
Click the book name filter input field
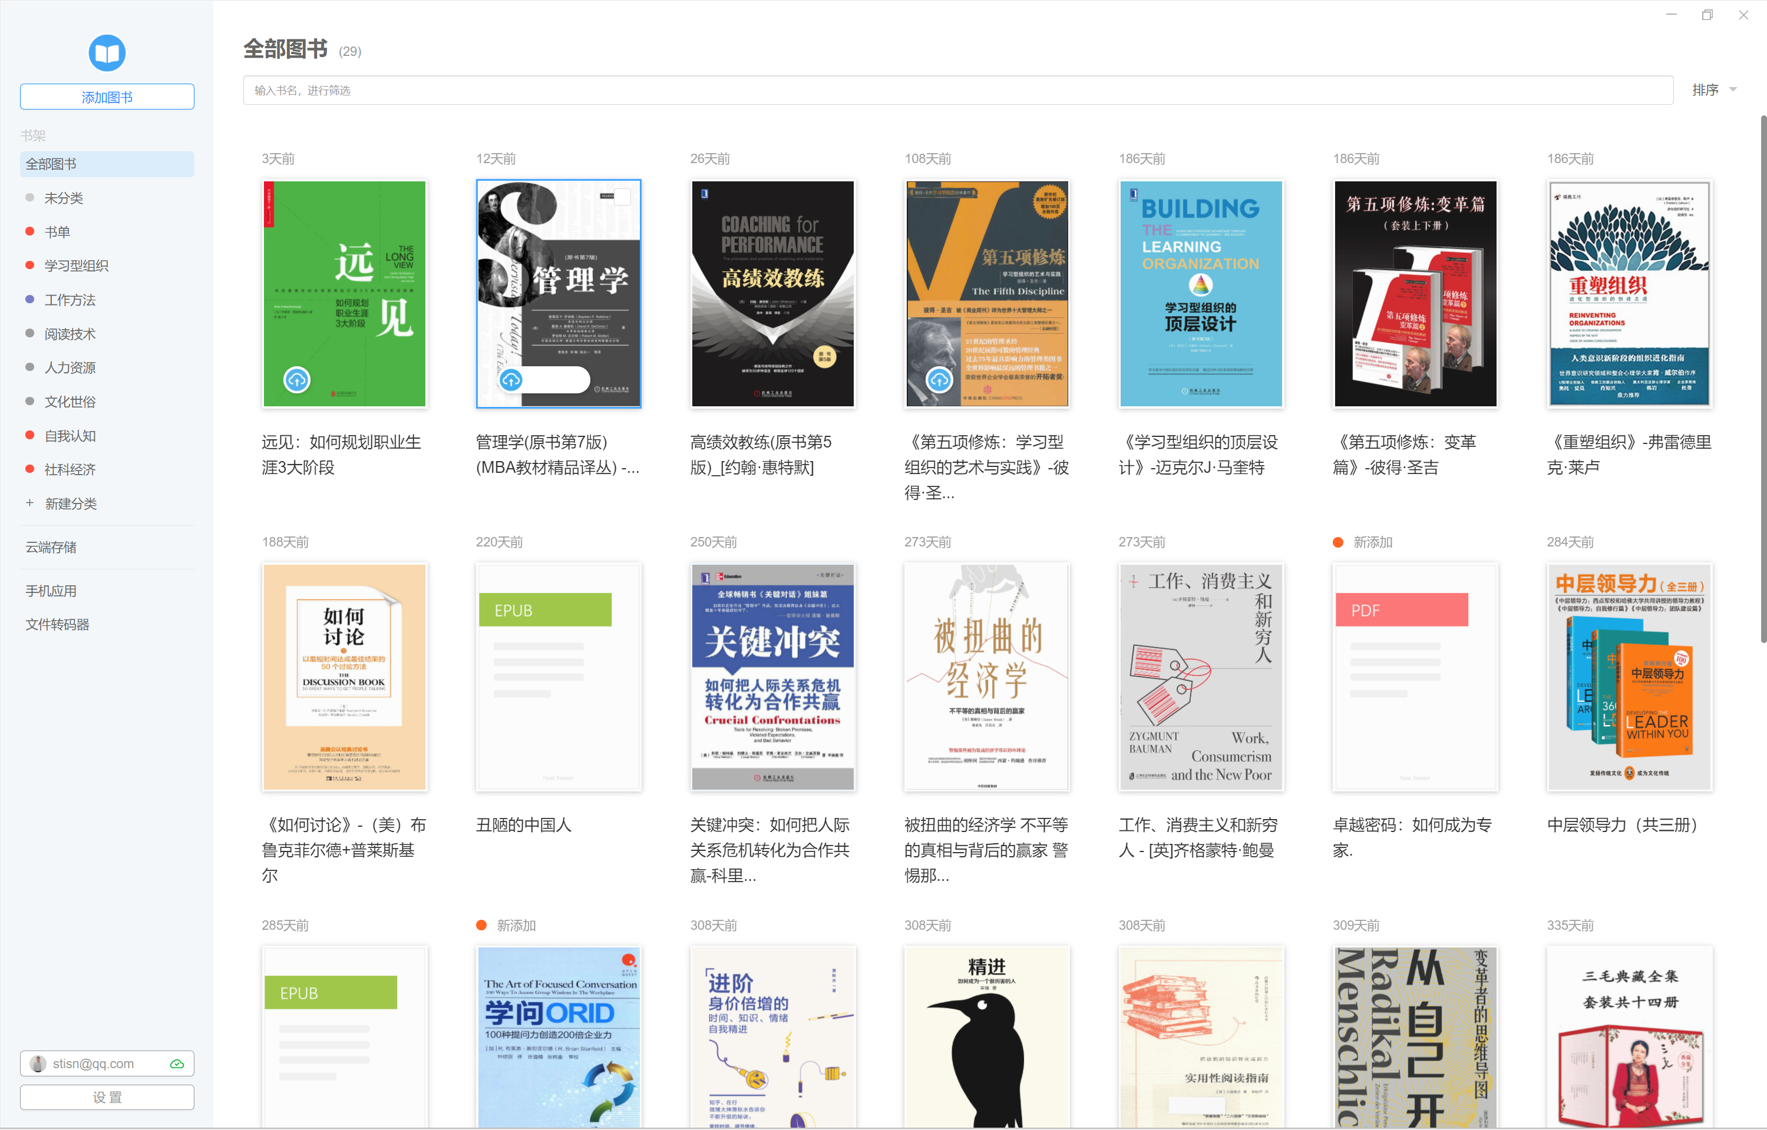(x=958, y=90)
